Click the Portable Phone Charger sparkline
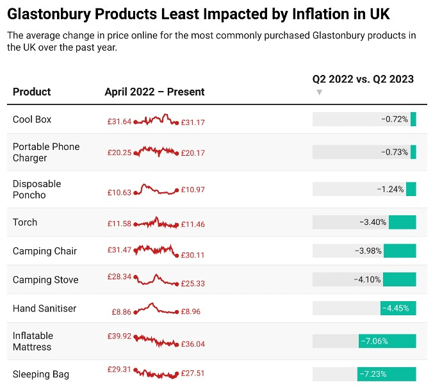Screen dimensions: 433x387 click(x=156, y=151)
